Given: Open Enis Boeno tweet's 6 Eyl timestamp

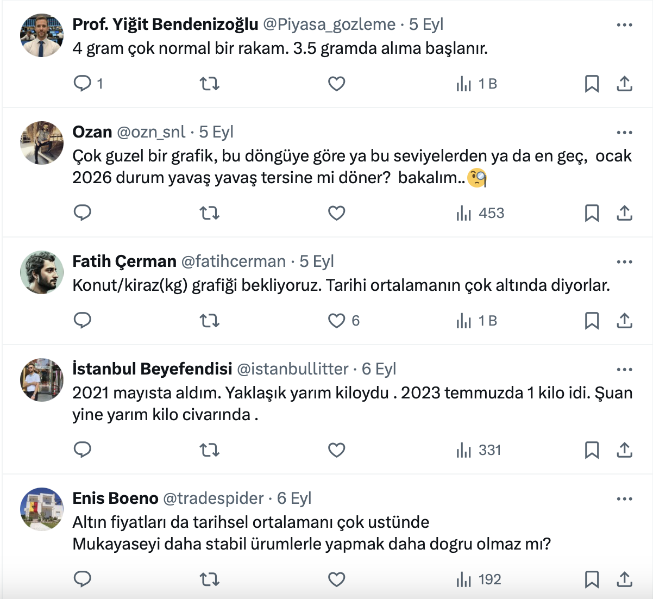Looking at the screenshot, I should 294,498.
